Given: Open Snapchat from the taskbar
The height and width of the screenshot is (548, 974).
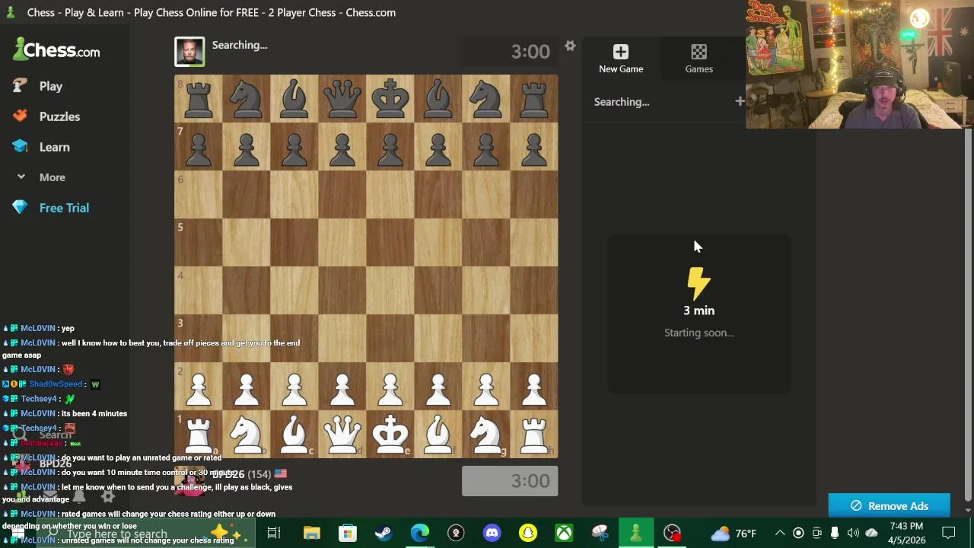Looking at the screenshot, I should (528, 534).
